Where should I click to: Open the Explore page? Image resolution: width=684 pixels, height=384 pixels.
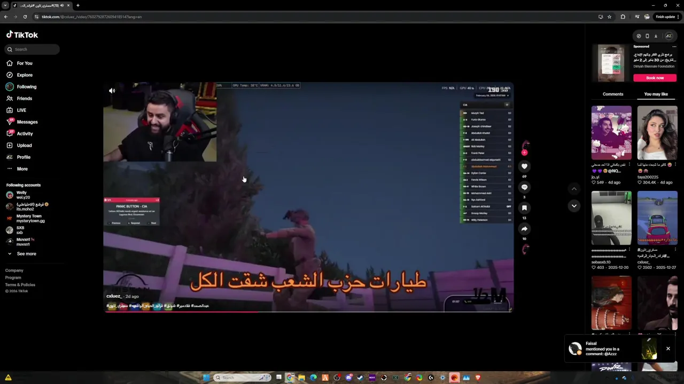pos(20,75)
